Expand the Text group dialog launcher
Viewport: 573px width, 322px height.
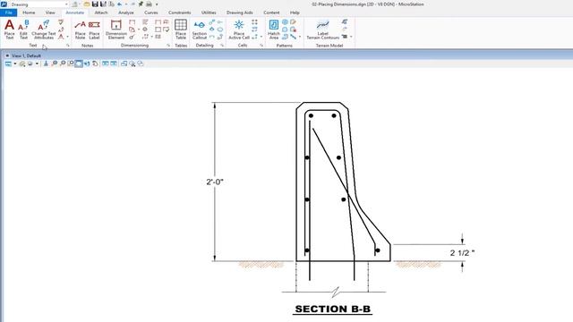tap(68, 46)
